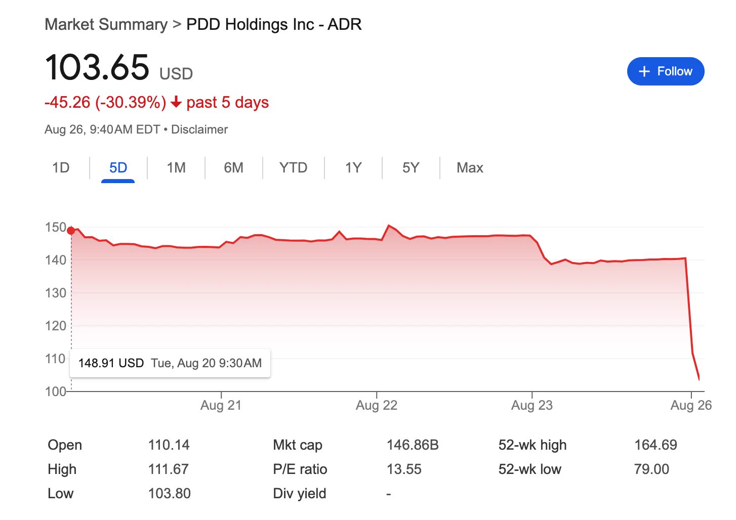736x520 pixels.
Task: Go to the Market Summary breadcrumb
Action: tap(106, 24)
